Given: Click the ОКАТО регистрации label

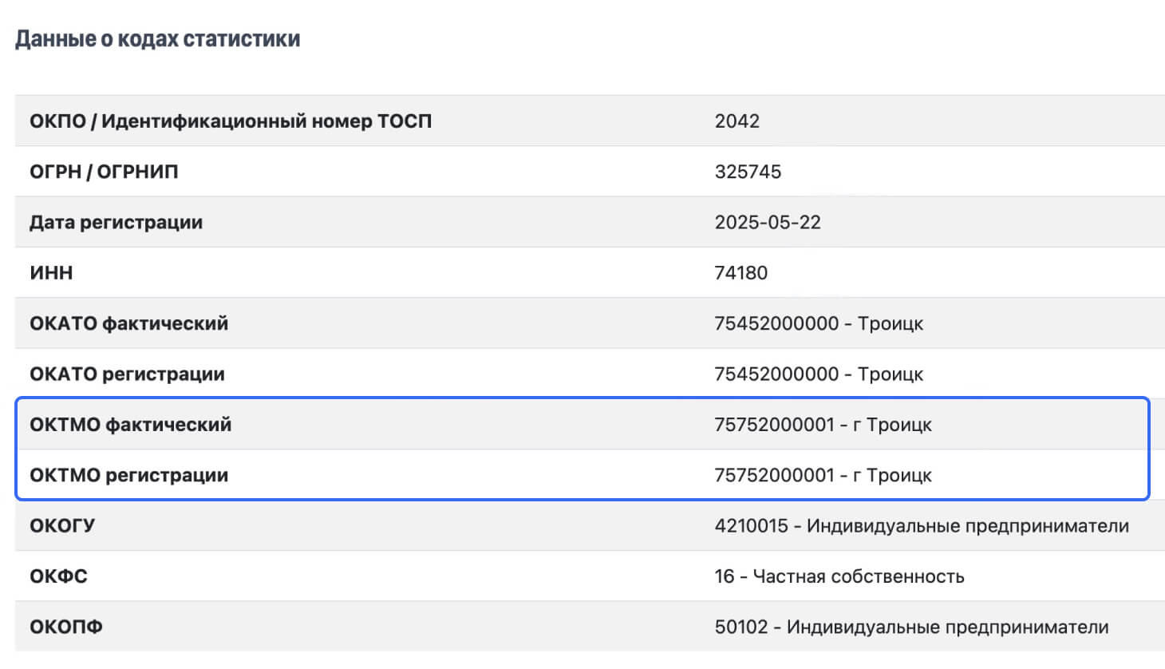Looking at the screenshot, I should click(x=127, y=374).
